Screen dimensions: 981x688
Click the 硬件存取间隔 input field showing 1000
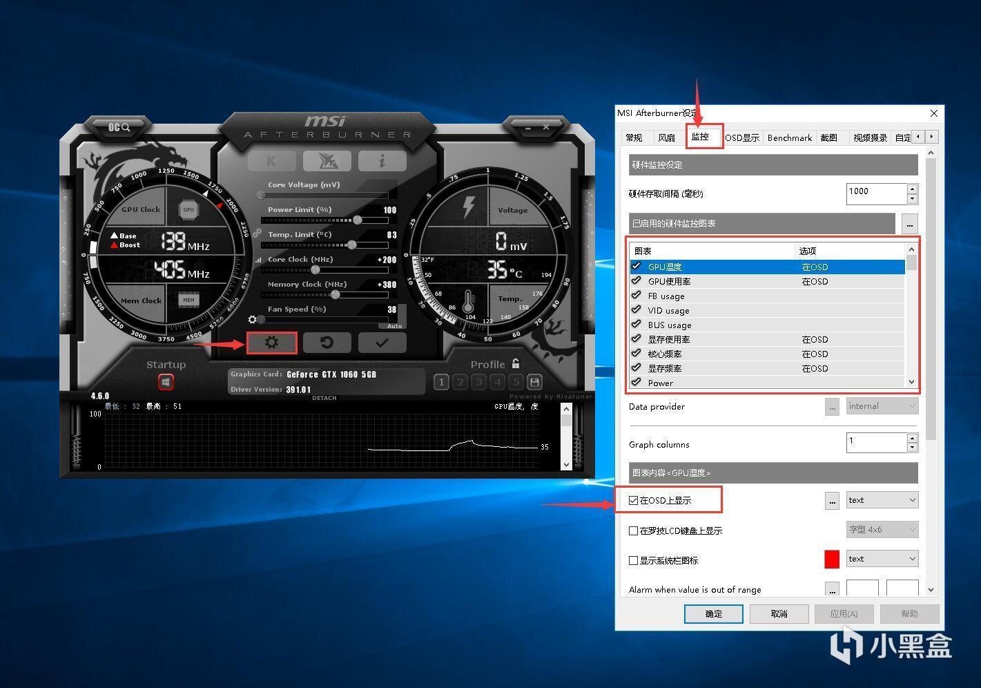tap(876, 193)
